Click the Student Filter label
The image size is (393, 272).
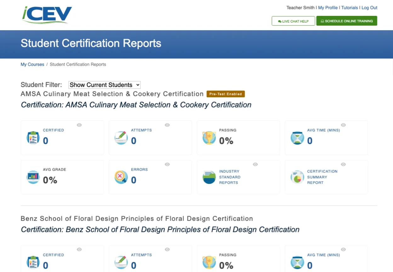pyautogui.click(x=41, y=85)
